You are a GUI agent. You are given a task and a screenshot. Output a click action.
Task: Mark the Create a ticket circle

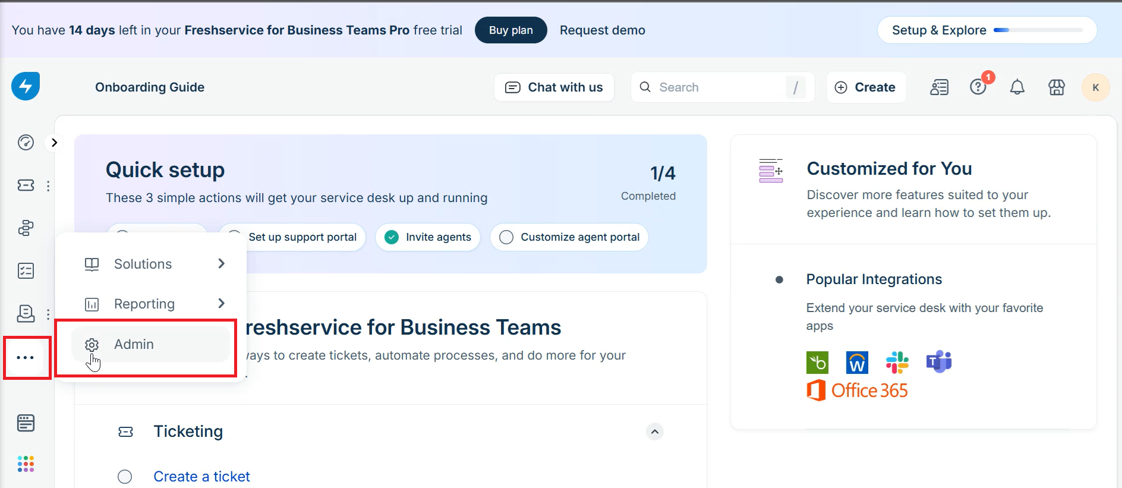(125, 477)
